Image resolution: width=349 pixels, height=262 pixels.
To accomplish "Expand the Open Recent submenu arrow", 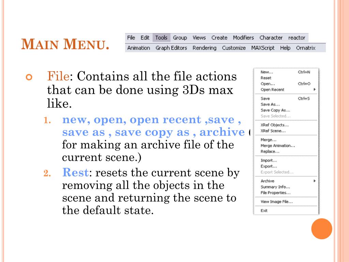I will click(315, 89).
